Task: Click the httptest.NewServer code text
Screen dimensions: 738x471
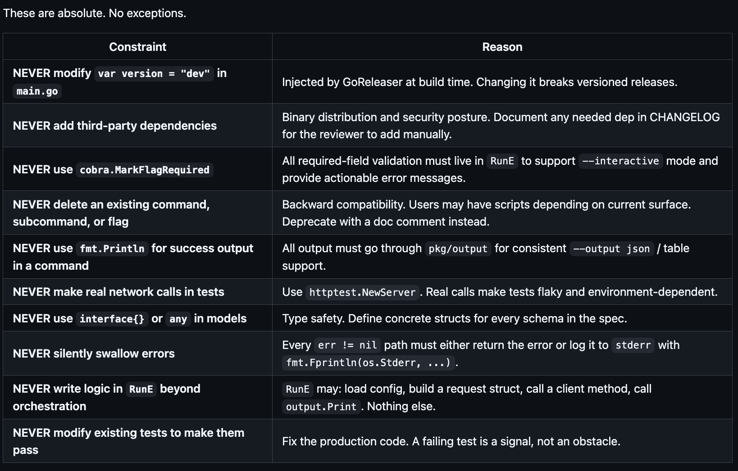Action: (362, 292)
